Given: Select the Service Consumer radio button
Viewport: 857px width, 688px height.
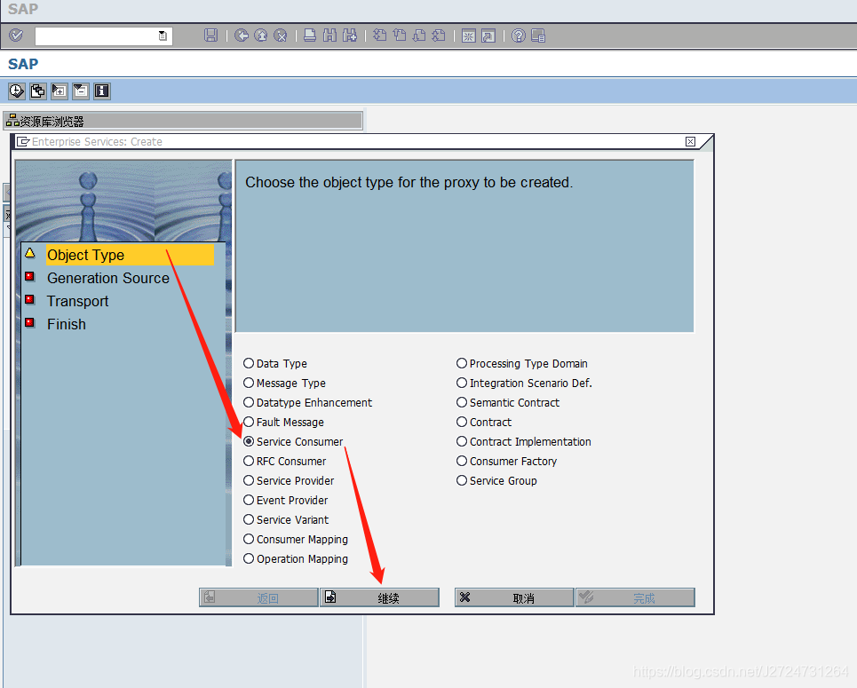Looking at the screenshot, I should pyautogui.click(x=249, y=441).
